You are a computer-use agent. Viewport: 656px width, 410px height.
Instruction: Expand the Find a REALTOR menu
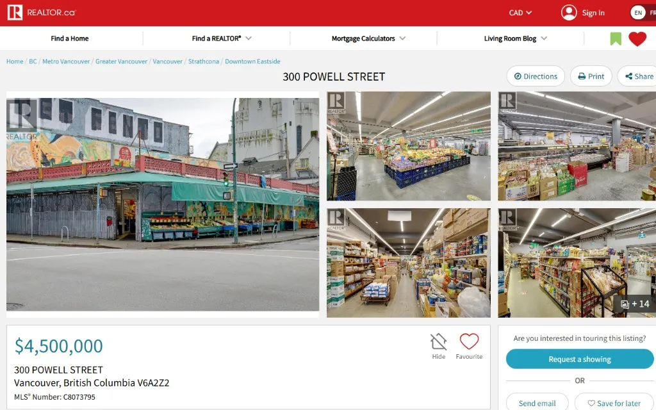222,38
